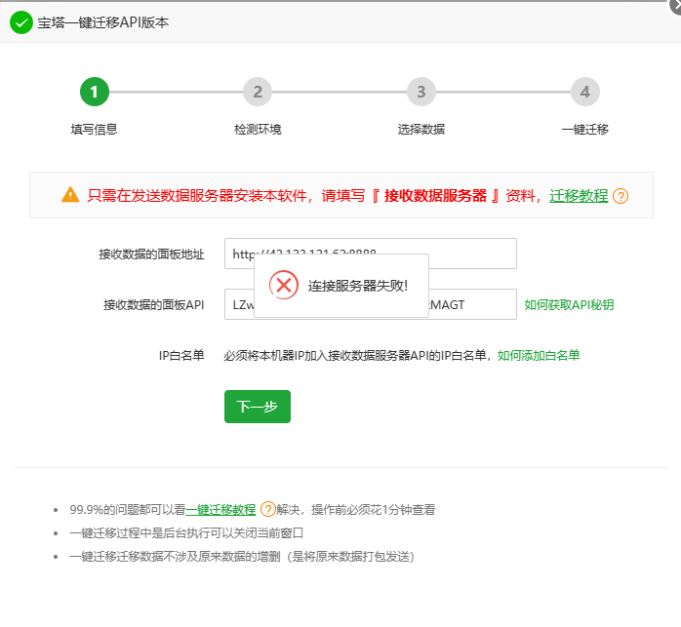
Task: Click the red error X icon in the popup
Action: click(284, 286)
